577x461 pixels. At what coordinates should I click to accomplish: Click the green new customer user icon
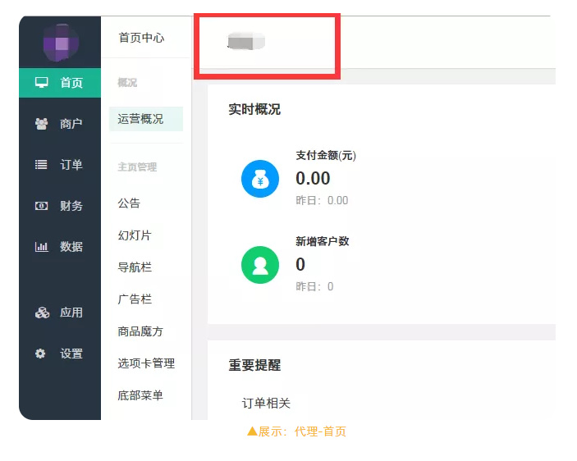click(260, 265)
